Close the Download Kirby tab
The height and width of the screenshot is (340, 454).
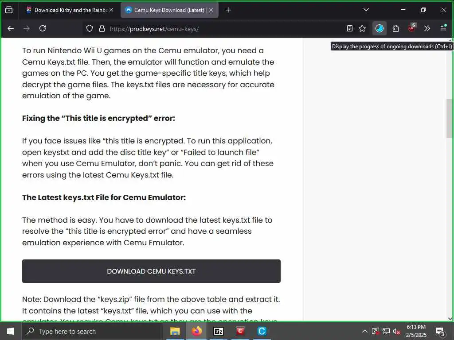(111, 10)
